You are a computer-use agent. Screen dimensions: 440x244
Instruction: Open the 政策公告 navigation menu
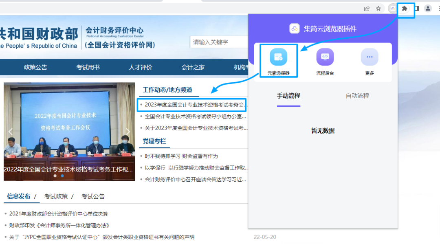[35, 67]
